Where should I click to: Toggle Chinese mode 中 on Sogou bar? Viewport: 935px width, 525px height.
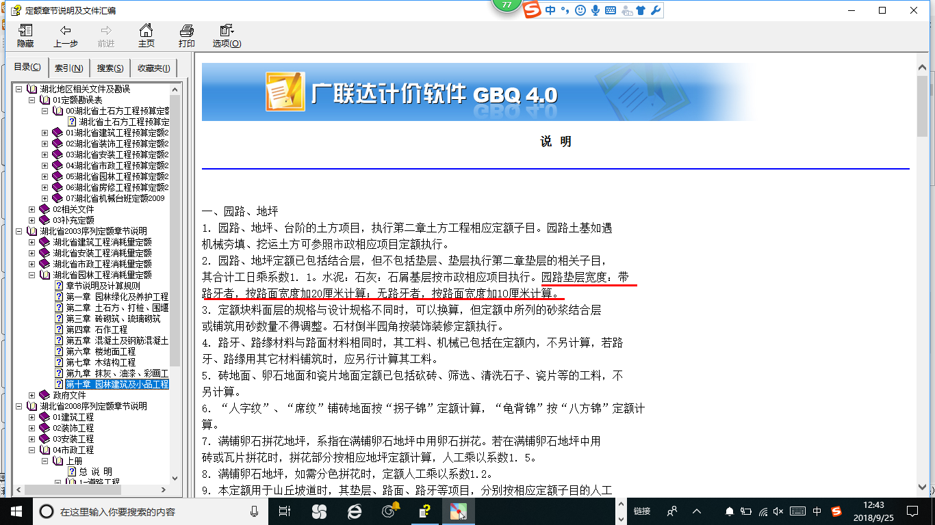point(550,10)
